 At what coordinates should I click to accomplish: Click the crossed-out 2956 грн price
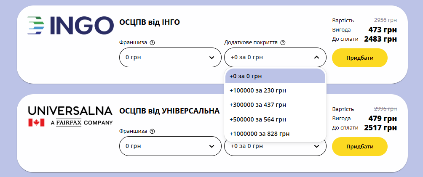tap(385, 20)
